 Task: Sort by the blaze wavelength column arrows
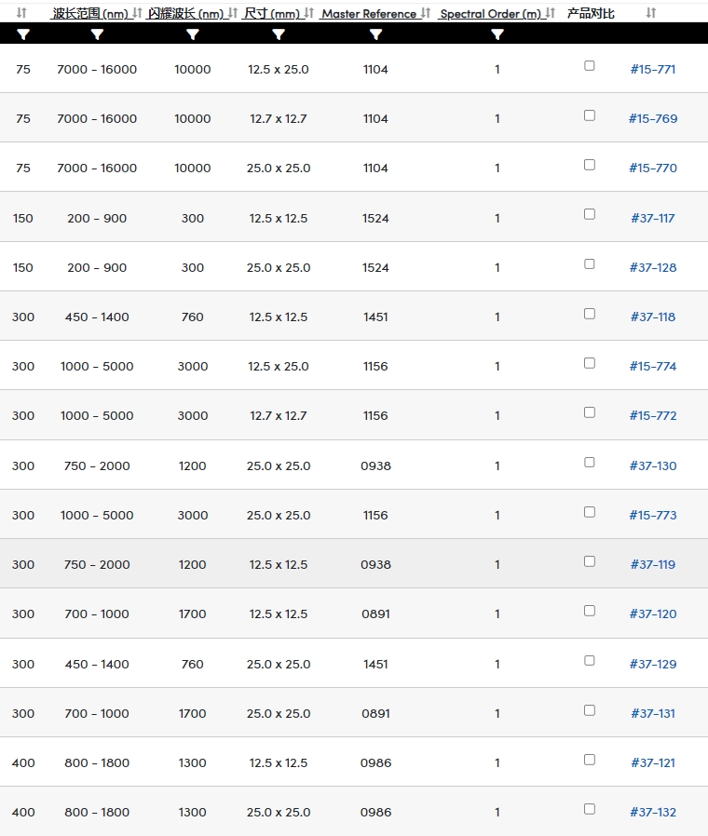pyautogui.click(x=233, y=13)
